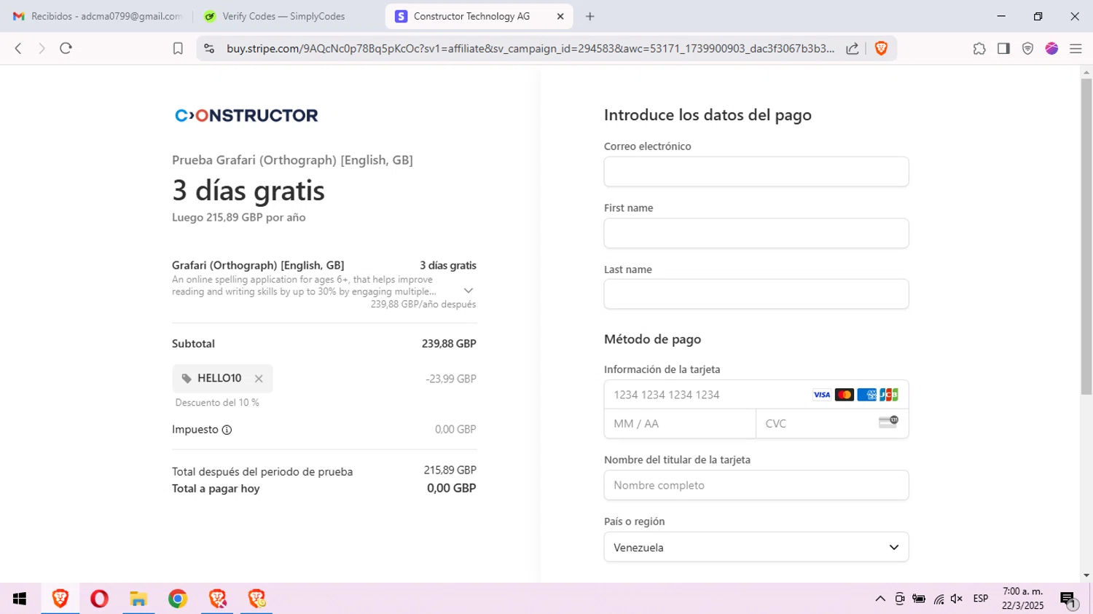Screen dimensions: 1093x614
Task: Switch to Verify Codes SimplyCodes tab
Action: 284,16
